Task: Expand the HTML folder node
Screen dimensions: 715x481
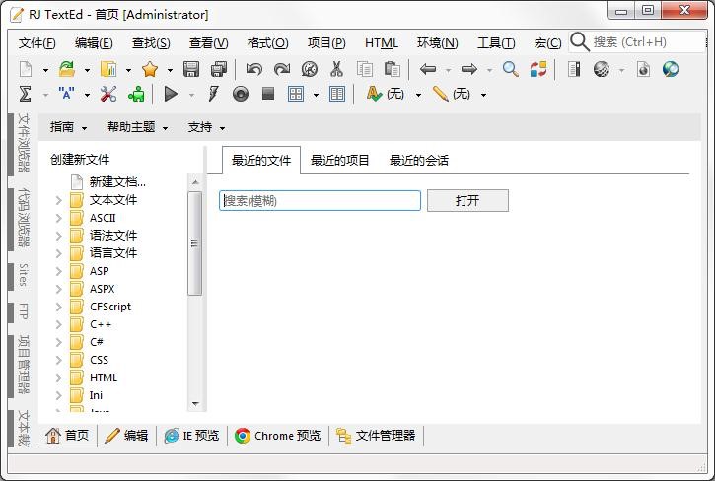Action: click(x=58, y=378)
